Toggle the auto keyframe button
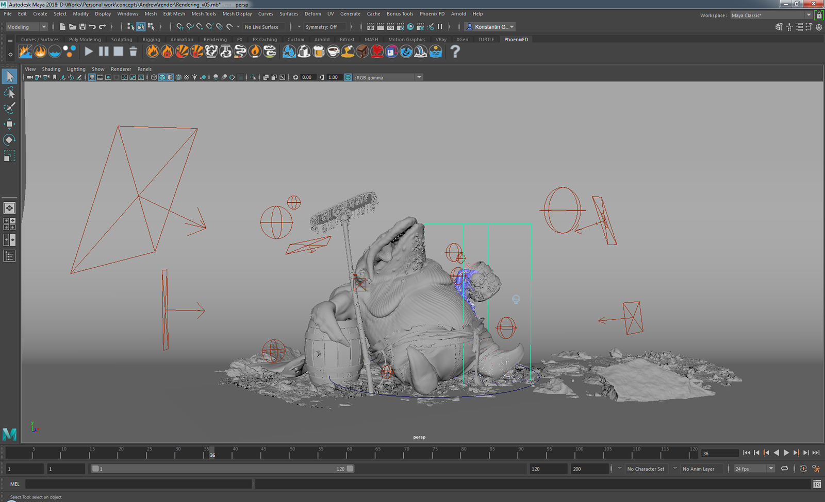This screenshot has height=502, width=825. (x=803, y=469)
